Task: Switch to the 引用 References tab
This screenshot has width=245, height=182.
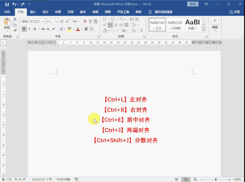Action: tap(70, 12)
